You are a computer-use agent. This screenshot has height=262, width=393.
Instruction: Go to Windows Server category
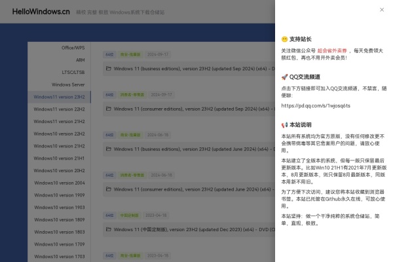(68, 84)
